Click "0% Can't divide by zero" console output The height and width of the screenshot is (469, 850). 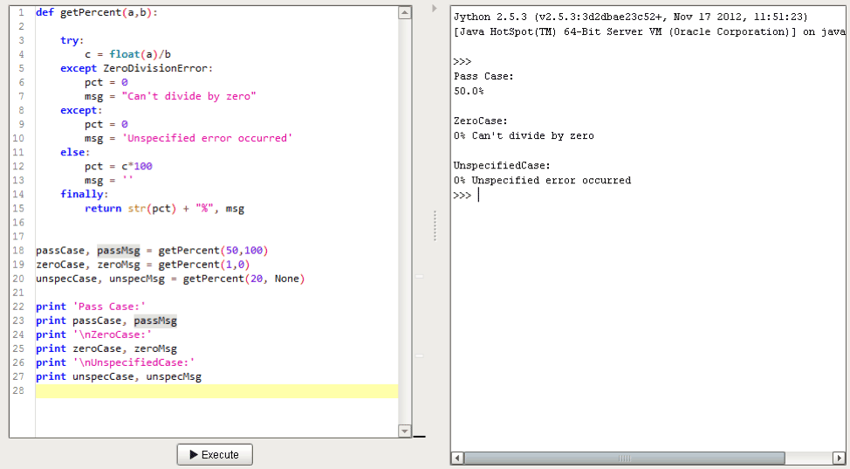524,135
